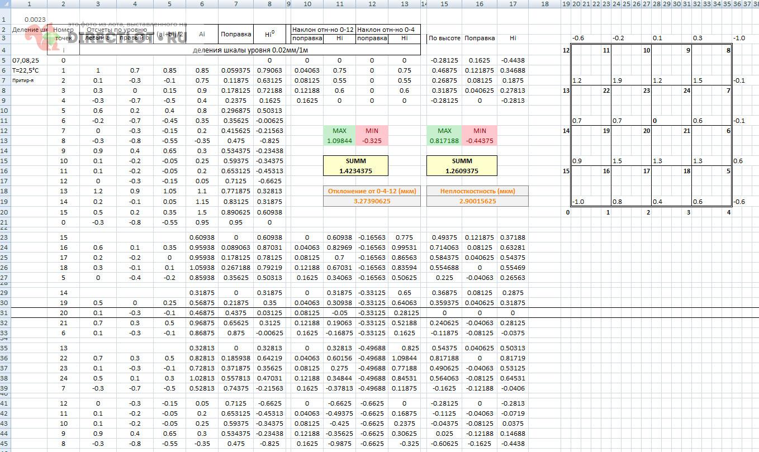Select the SUMM result 1.2609375

click(462, 171)
